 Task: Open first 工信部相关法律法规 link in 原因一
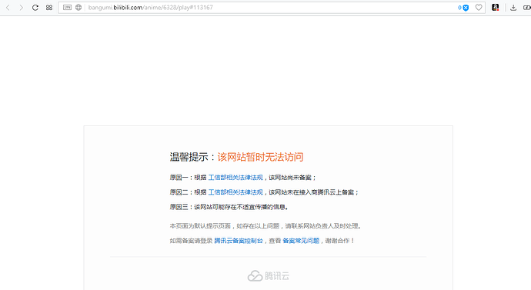pyautogui.click(x=235, y=178)
